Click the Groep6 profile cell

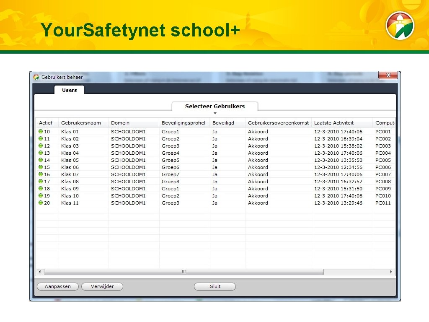pyautogui.click(x=171, y=167)
